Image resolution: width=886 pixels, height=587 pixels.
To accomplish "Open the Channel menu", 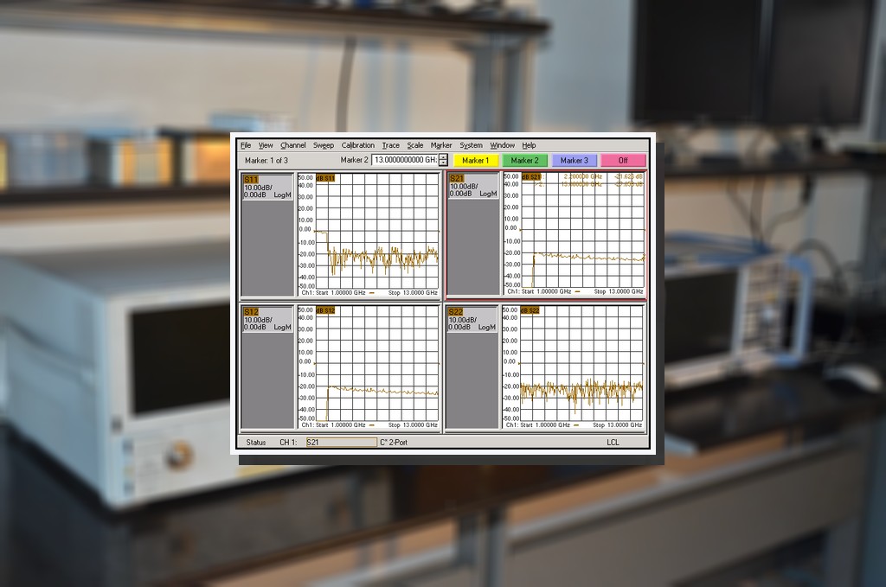I will click(x=292, y=145).
